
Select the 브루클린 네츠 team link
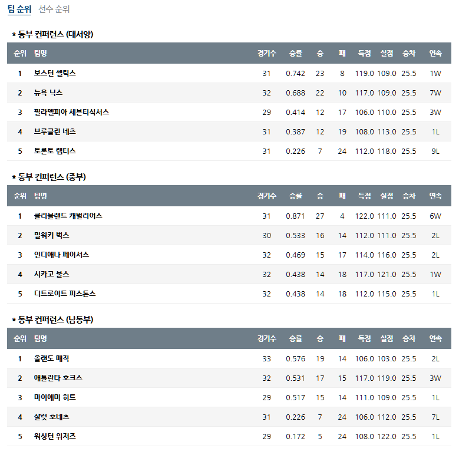pos(55,131)
